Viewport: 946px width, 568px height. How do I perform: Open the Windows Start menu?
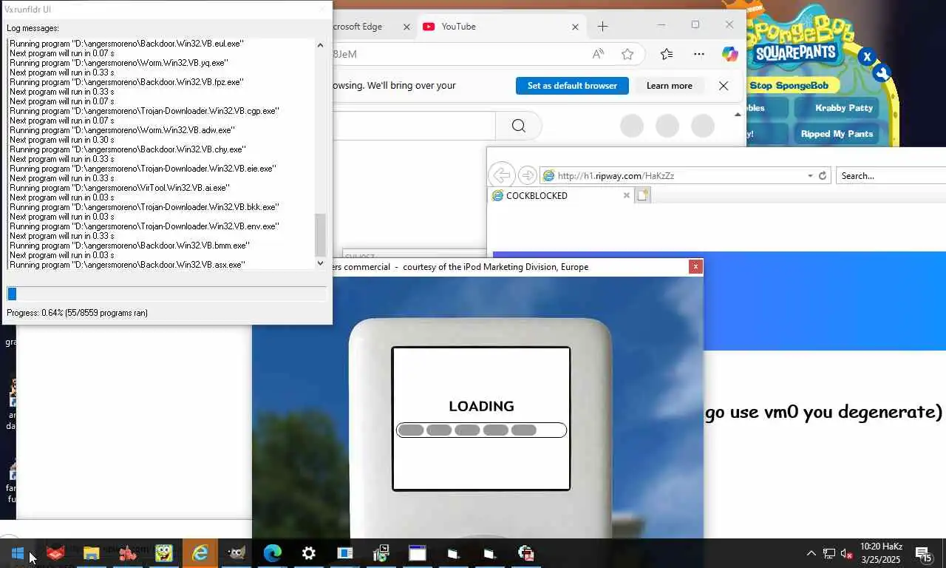click(x=18, y=553)
